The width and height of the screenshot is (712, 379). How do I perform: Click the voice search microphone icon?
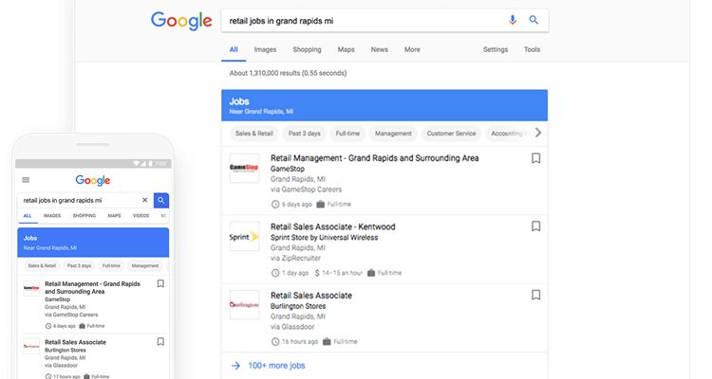click(x=513, y=20)
